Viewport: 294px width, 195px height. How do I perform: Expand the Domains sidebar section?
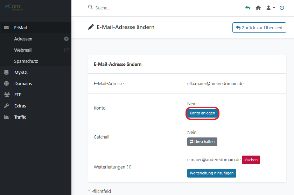(x=23, y=83)
